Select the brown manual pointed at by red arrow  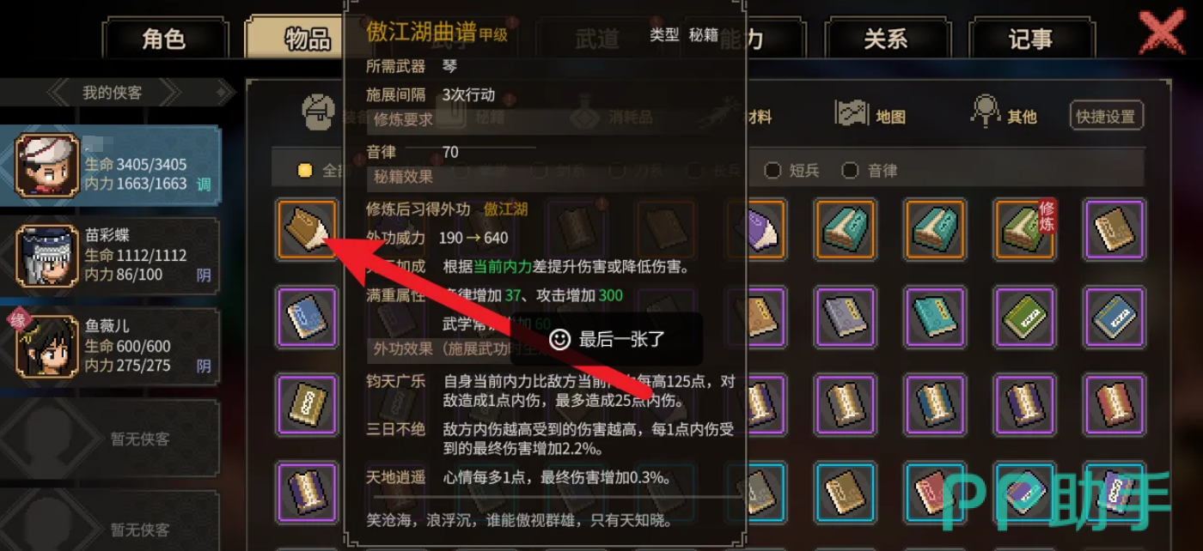(x=307, y=229)
